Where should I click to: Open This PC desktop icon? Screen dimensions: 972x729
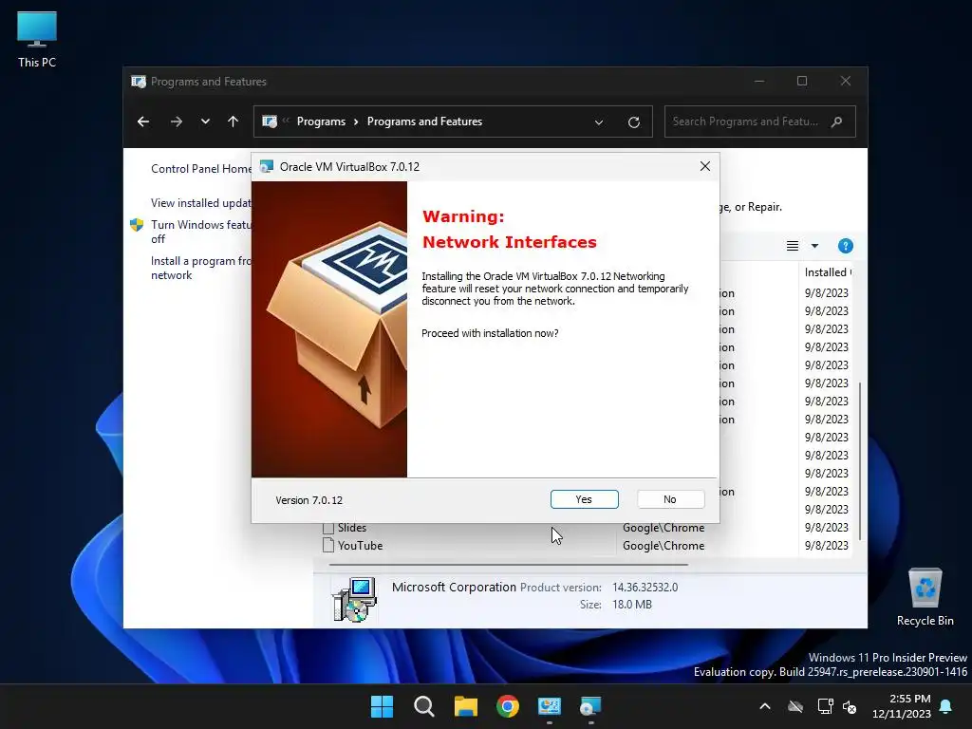tap(37, 39)
